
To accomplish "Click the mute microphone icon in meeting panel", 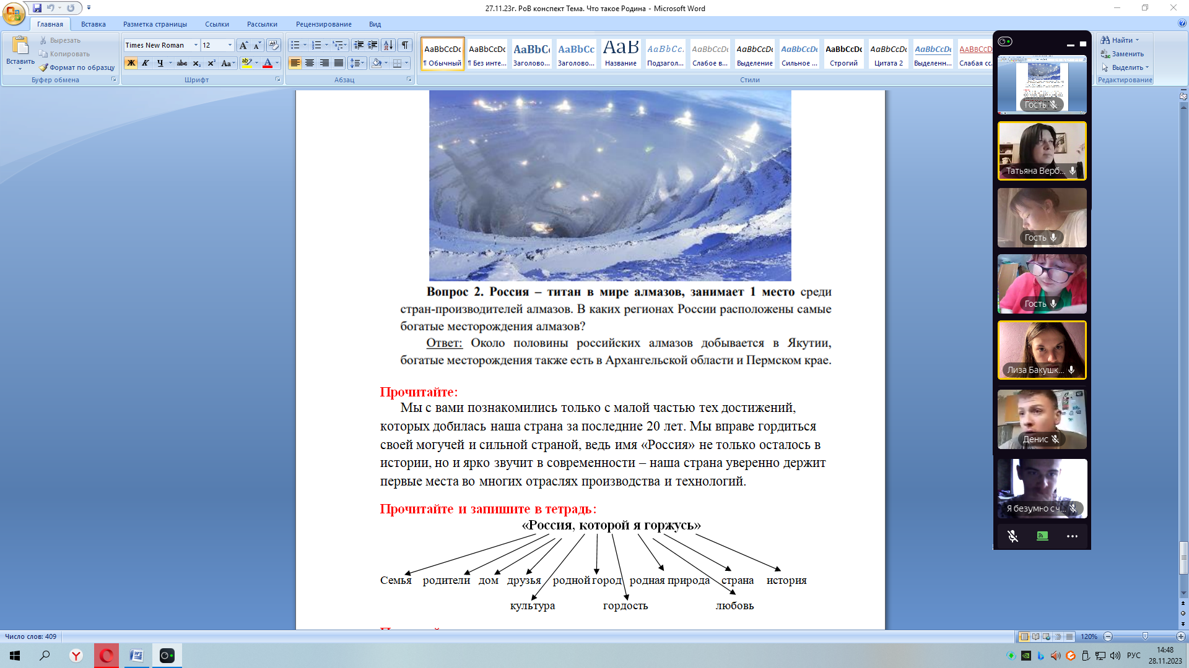I will 1013,536.
